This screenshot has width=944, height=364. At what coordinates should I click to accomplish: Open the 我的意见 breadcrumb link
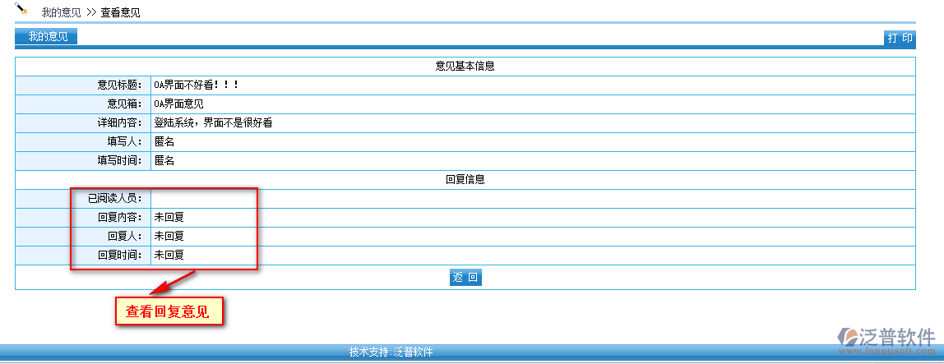61,12
